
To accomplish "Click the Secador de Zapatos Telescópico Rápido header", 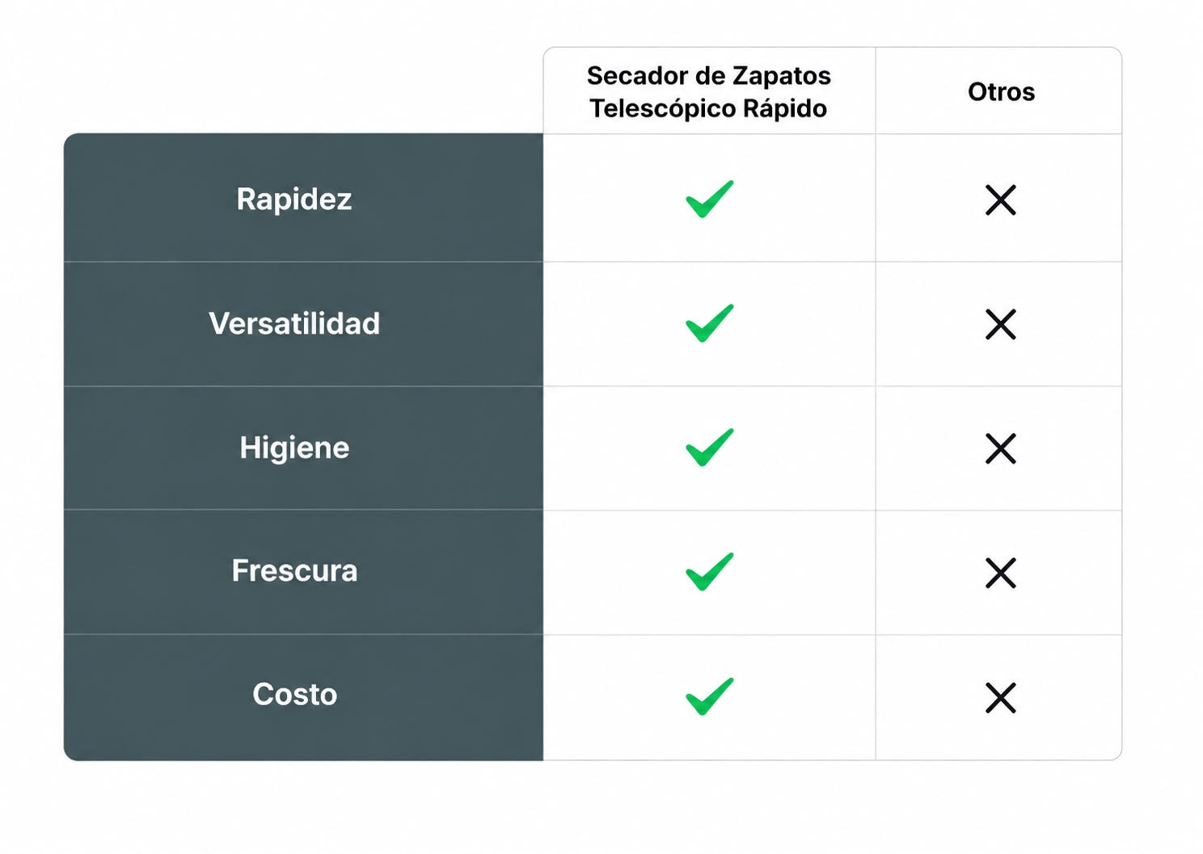I will tap(709, 92).
